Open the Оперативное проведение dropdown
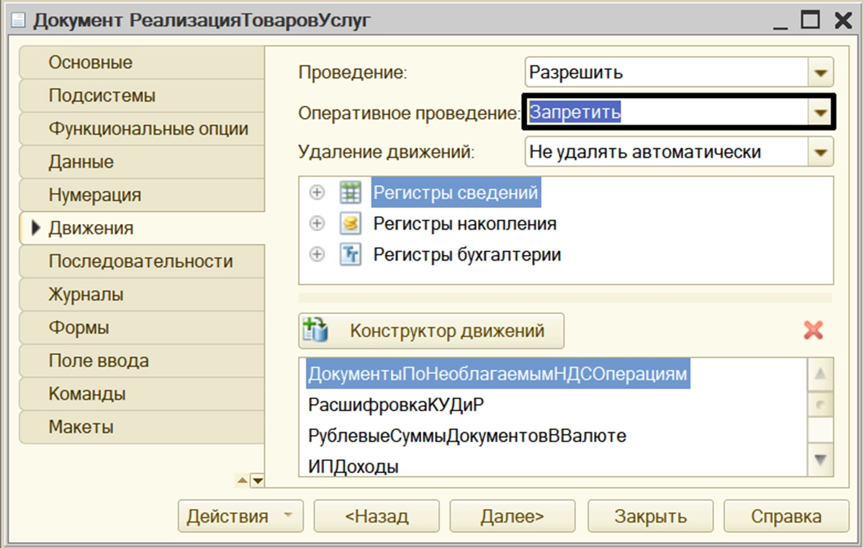Viewport: 864px width, 548px height. [x=819, y=112]
